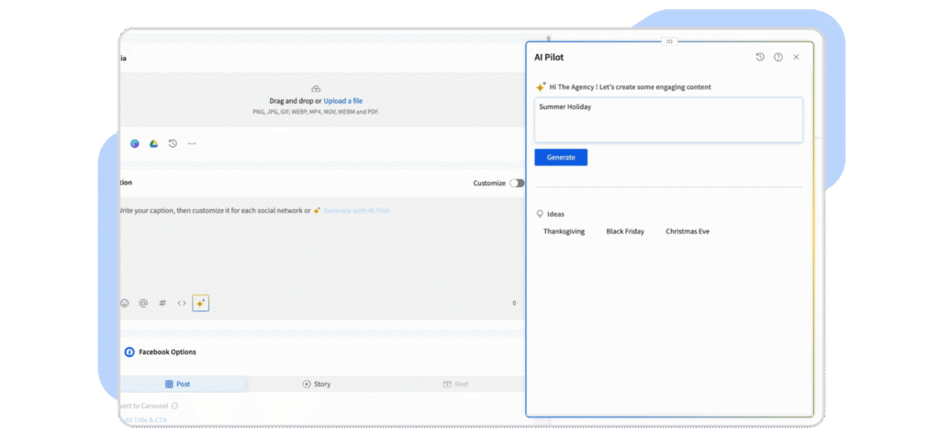The height and width of the screenshot is (446, 940).
Task: Click the AI Pilot panel title
Action: [x=549, y=58]
